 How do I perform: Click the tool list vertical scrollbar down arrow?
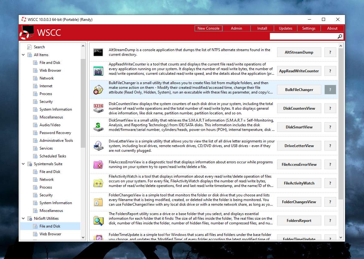tap(341, 237)
